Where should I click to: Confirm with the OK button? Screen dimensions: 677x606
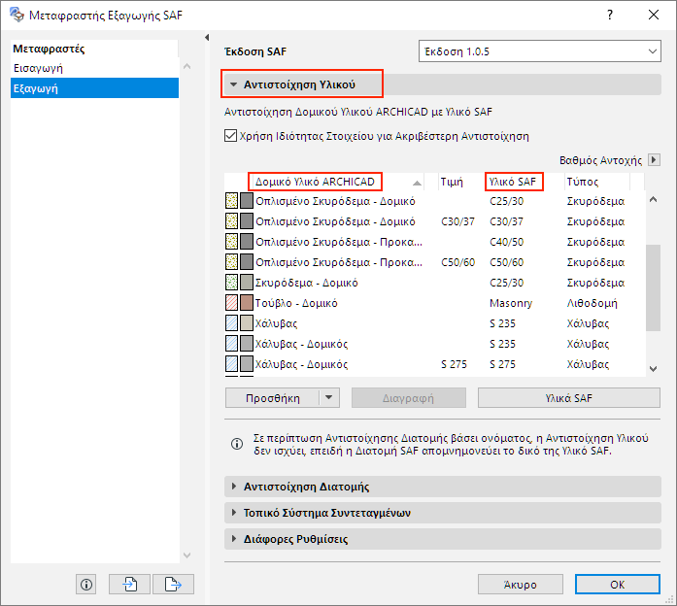point(618,585)
